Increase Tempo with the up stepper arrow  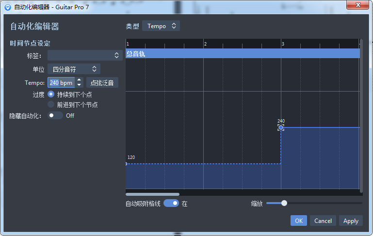[x=80, y=80]
